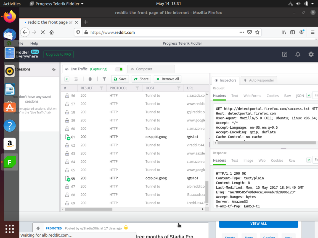Open the notifications bell icon
The height and width of the screenshot is (238, 318).
point(298,54)
